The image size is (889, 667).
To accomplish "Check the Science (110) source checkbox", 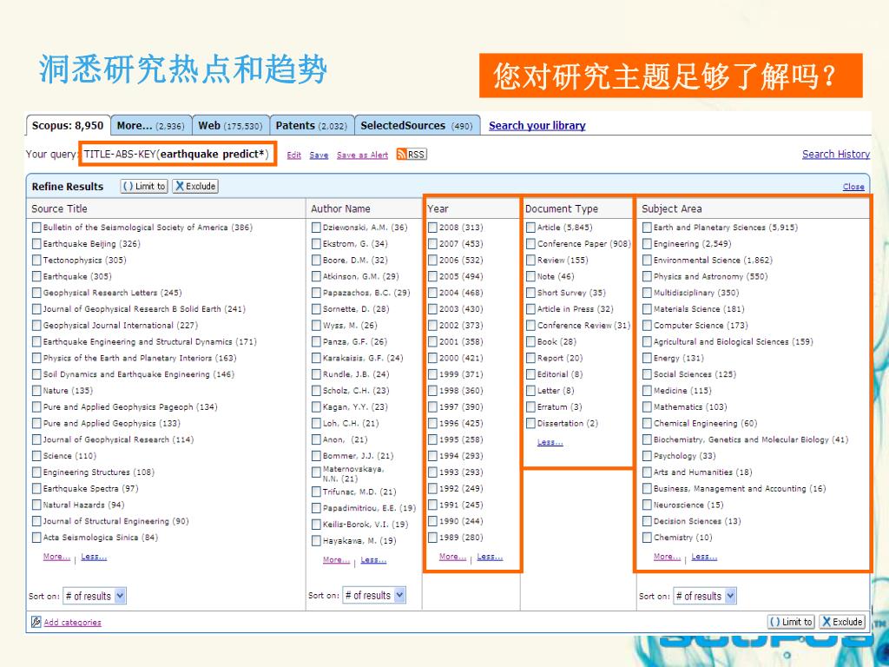I will [x=36, y=456].
